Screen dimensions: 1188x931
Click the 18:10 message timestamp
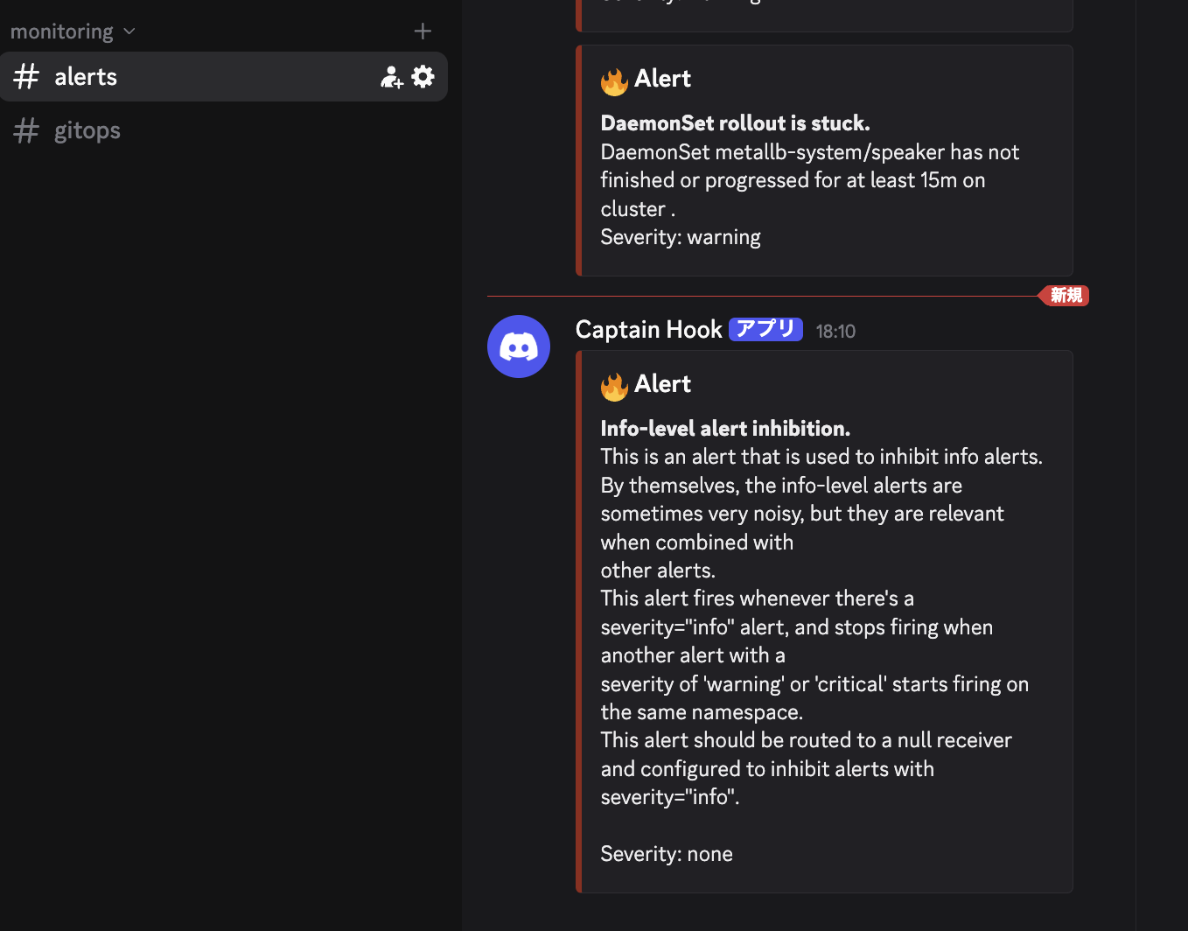coord(835,332)
